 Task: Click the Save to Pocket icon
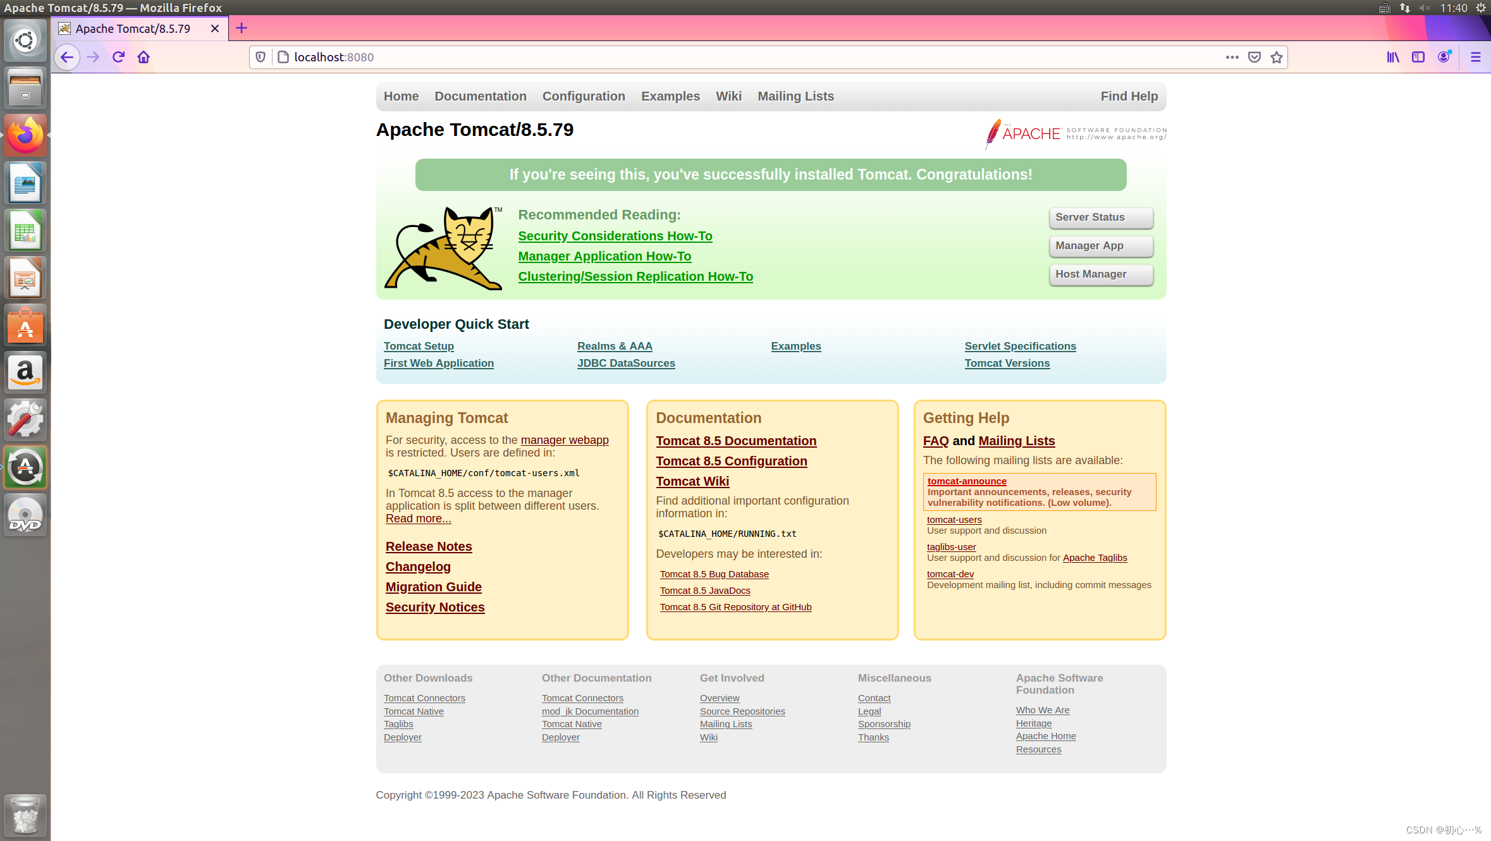(x=1255, y=57)
